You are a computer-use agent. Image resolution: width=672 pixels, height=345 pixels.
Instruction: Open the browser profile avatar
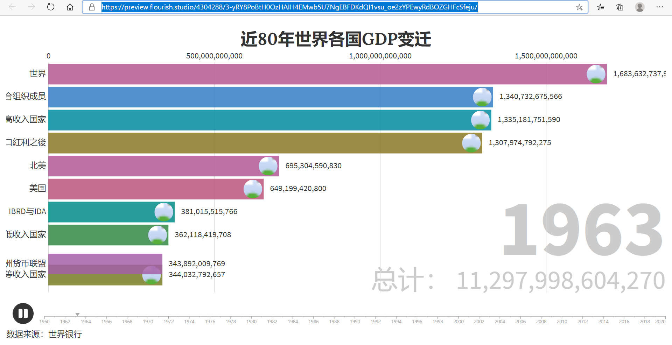click(x=640, y=7)
